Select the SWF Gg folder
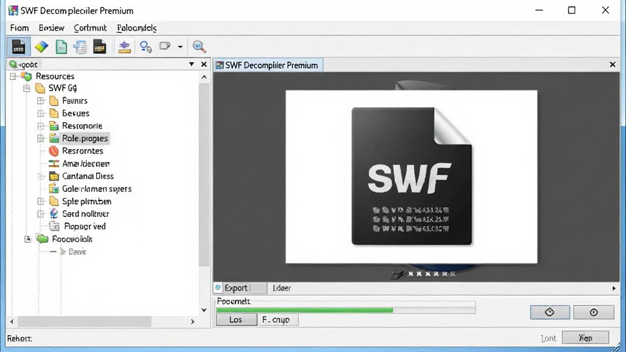Viewport: 626px width, 352px height. coord(63,88)
